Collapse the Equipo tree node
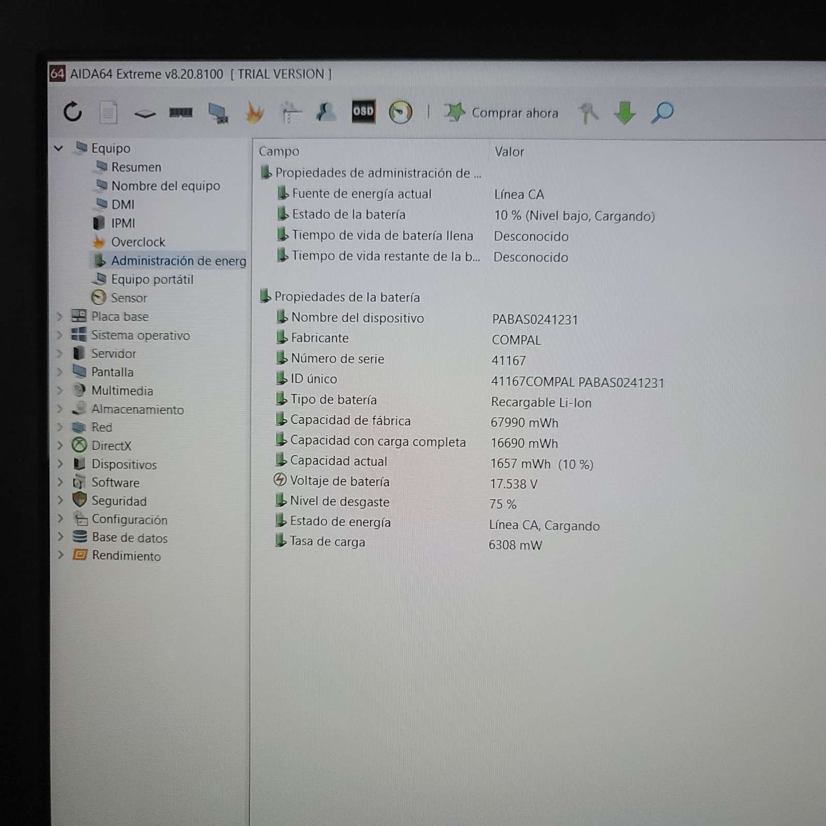 coord(58,148)
